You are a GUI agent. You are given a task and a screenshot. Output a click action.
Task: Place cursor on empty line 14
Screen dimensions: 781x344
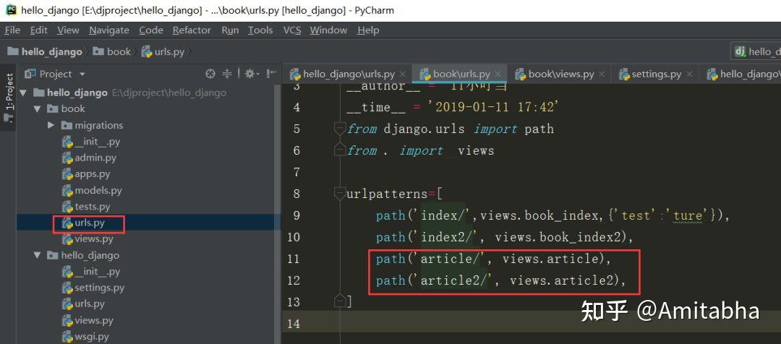tap(532, 324)
